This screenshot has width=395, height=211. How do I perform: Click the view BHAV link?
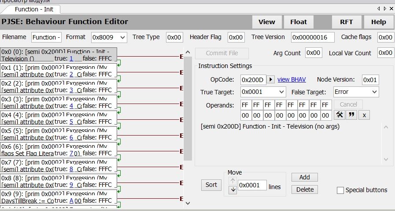(x=292, y=79)
